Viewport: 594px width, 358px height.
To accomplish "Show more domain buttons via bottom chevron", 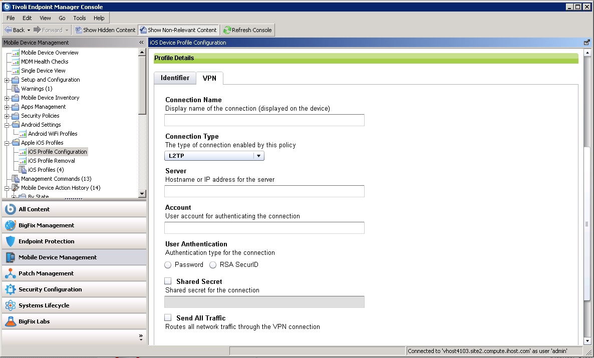I will [141, 337].
